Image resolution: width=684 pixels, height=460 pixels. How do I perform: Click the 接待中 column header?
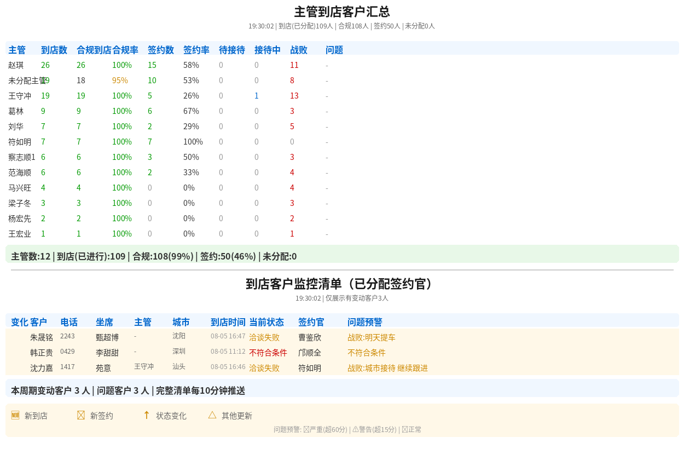pyautogui.click(x=268, y=50)
